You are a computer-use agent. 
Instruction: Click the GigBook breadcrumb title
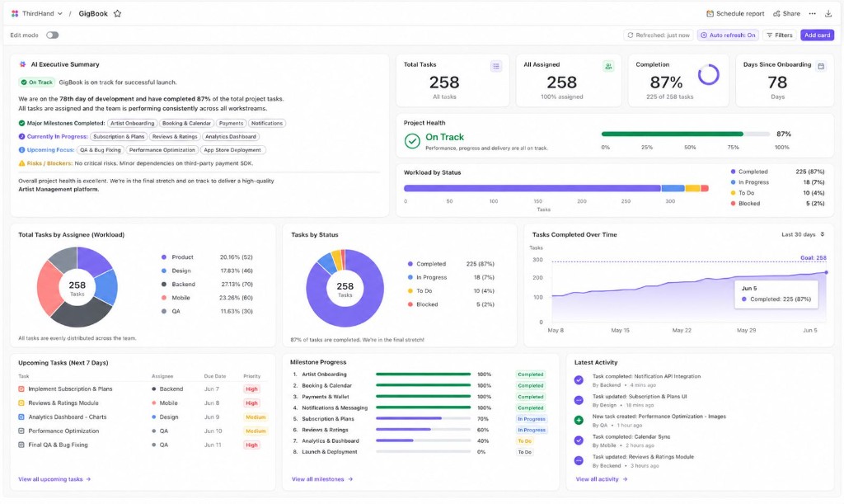(x=93, y=13)
